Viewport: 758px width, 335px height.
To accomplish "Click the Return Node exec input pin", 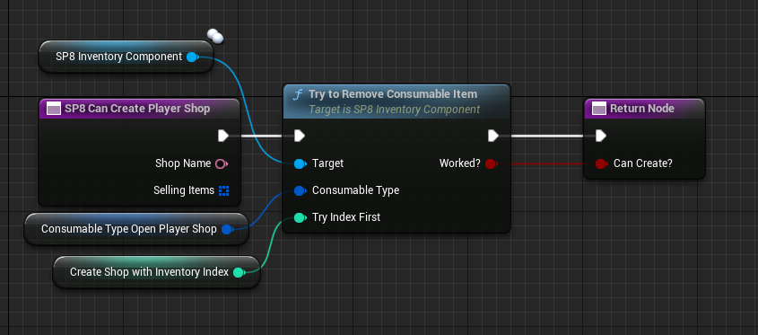I will (600, 136).
